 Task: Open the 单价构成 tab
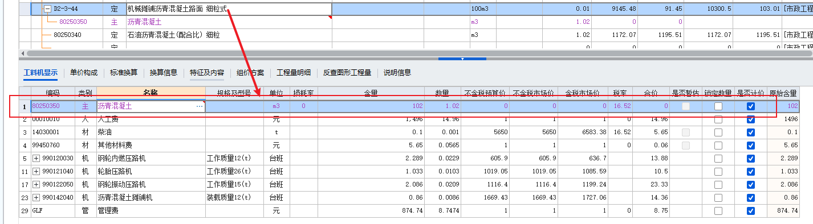(x=84, y=73)
